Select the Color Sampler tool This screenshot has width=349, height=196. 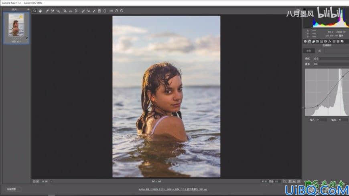click(53, 11)
